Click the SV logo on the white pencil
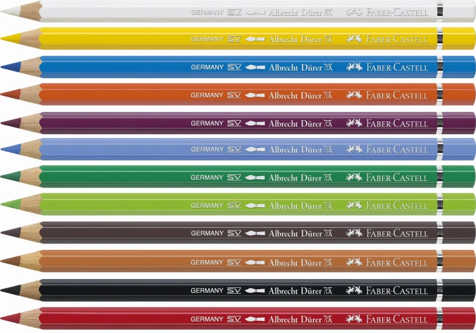 [x=234, y=13]
